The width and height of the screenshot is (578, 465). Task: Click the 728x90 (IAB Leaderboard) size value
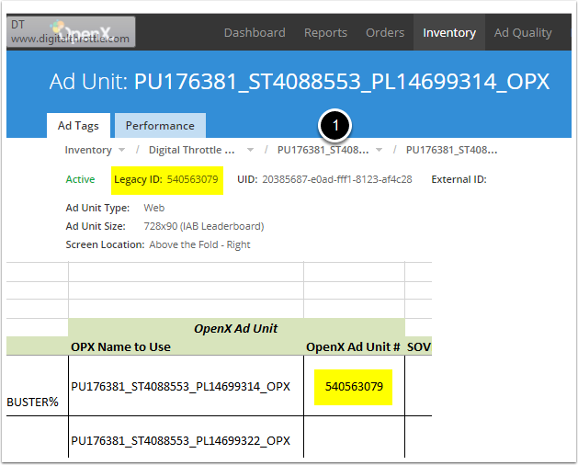point(204,226)
